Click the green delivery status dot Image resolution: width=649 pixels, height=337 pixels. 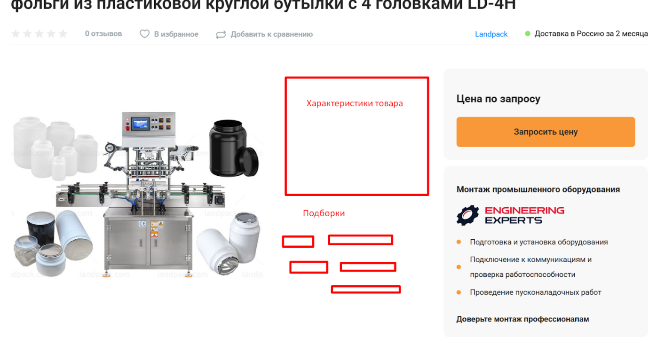528,34
